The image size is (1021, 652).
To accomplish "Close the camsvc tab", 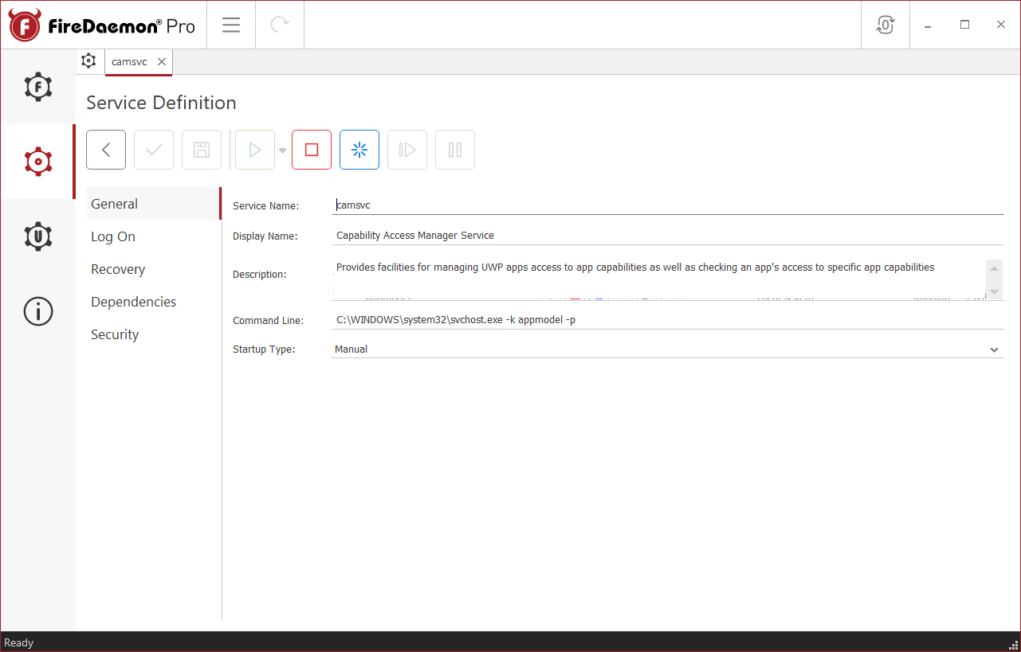I will [162, 61].
